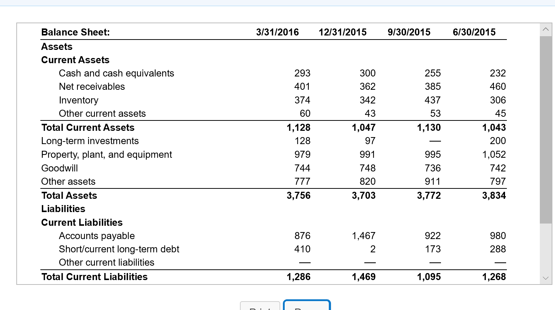The height and width of the screenshot is (310, 555).
Task: Click inventory value 437
Action: 433,100
